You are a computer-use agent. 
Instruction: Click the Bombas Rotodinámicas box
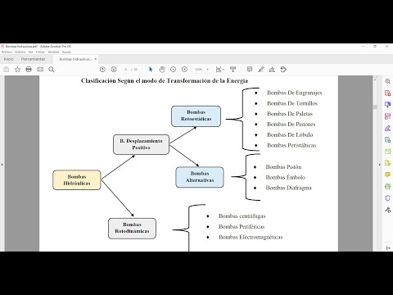point(132,228)
